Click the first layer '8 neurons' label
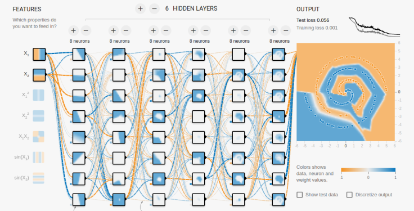 tap(79, 41)
